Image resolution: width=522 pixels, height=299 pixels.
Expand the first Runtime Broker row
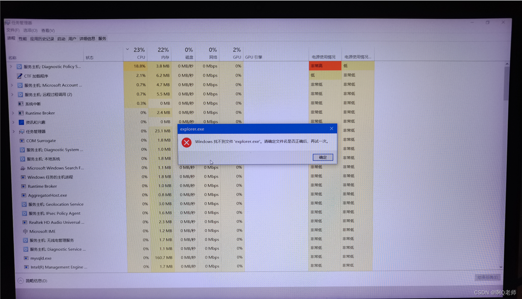point(13,113)
